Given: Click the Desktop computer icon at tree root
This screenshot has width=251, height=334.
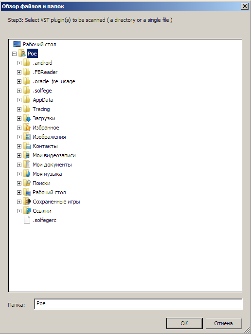Looking at the screenshot, I should 17,44.
